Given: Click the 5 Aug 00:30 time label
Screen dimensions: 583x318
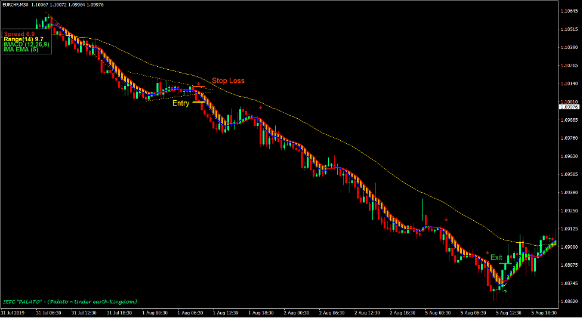Looking at the screenshot, I should [x=438, y=313].
